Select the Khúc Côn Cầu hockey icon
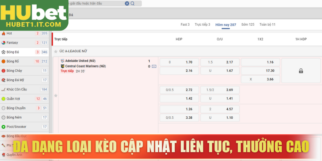This screenshot has height=161, width=322. [x=3, y=89]
